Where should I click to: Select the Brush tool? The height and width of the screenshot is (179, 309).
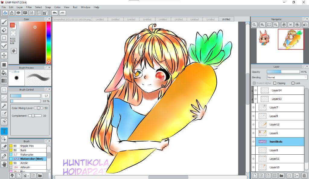(4, 22)
